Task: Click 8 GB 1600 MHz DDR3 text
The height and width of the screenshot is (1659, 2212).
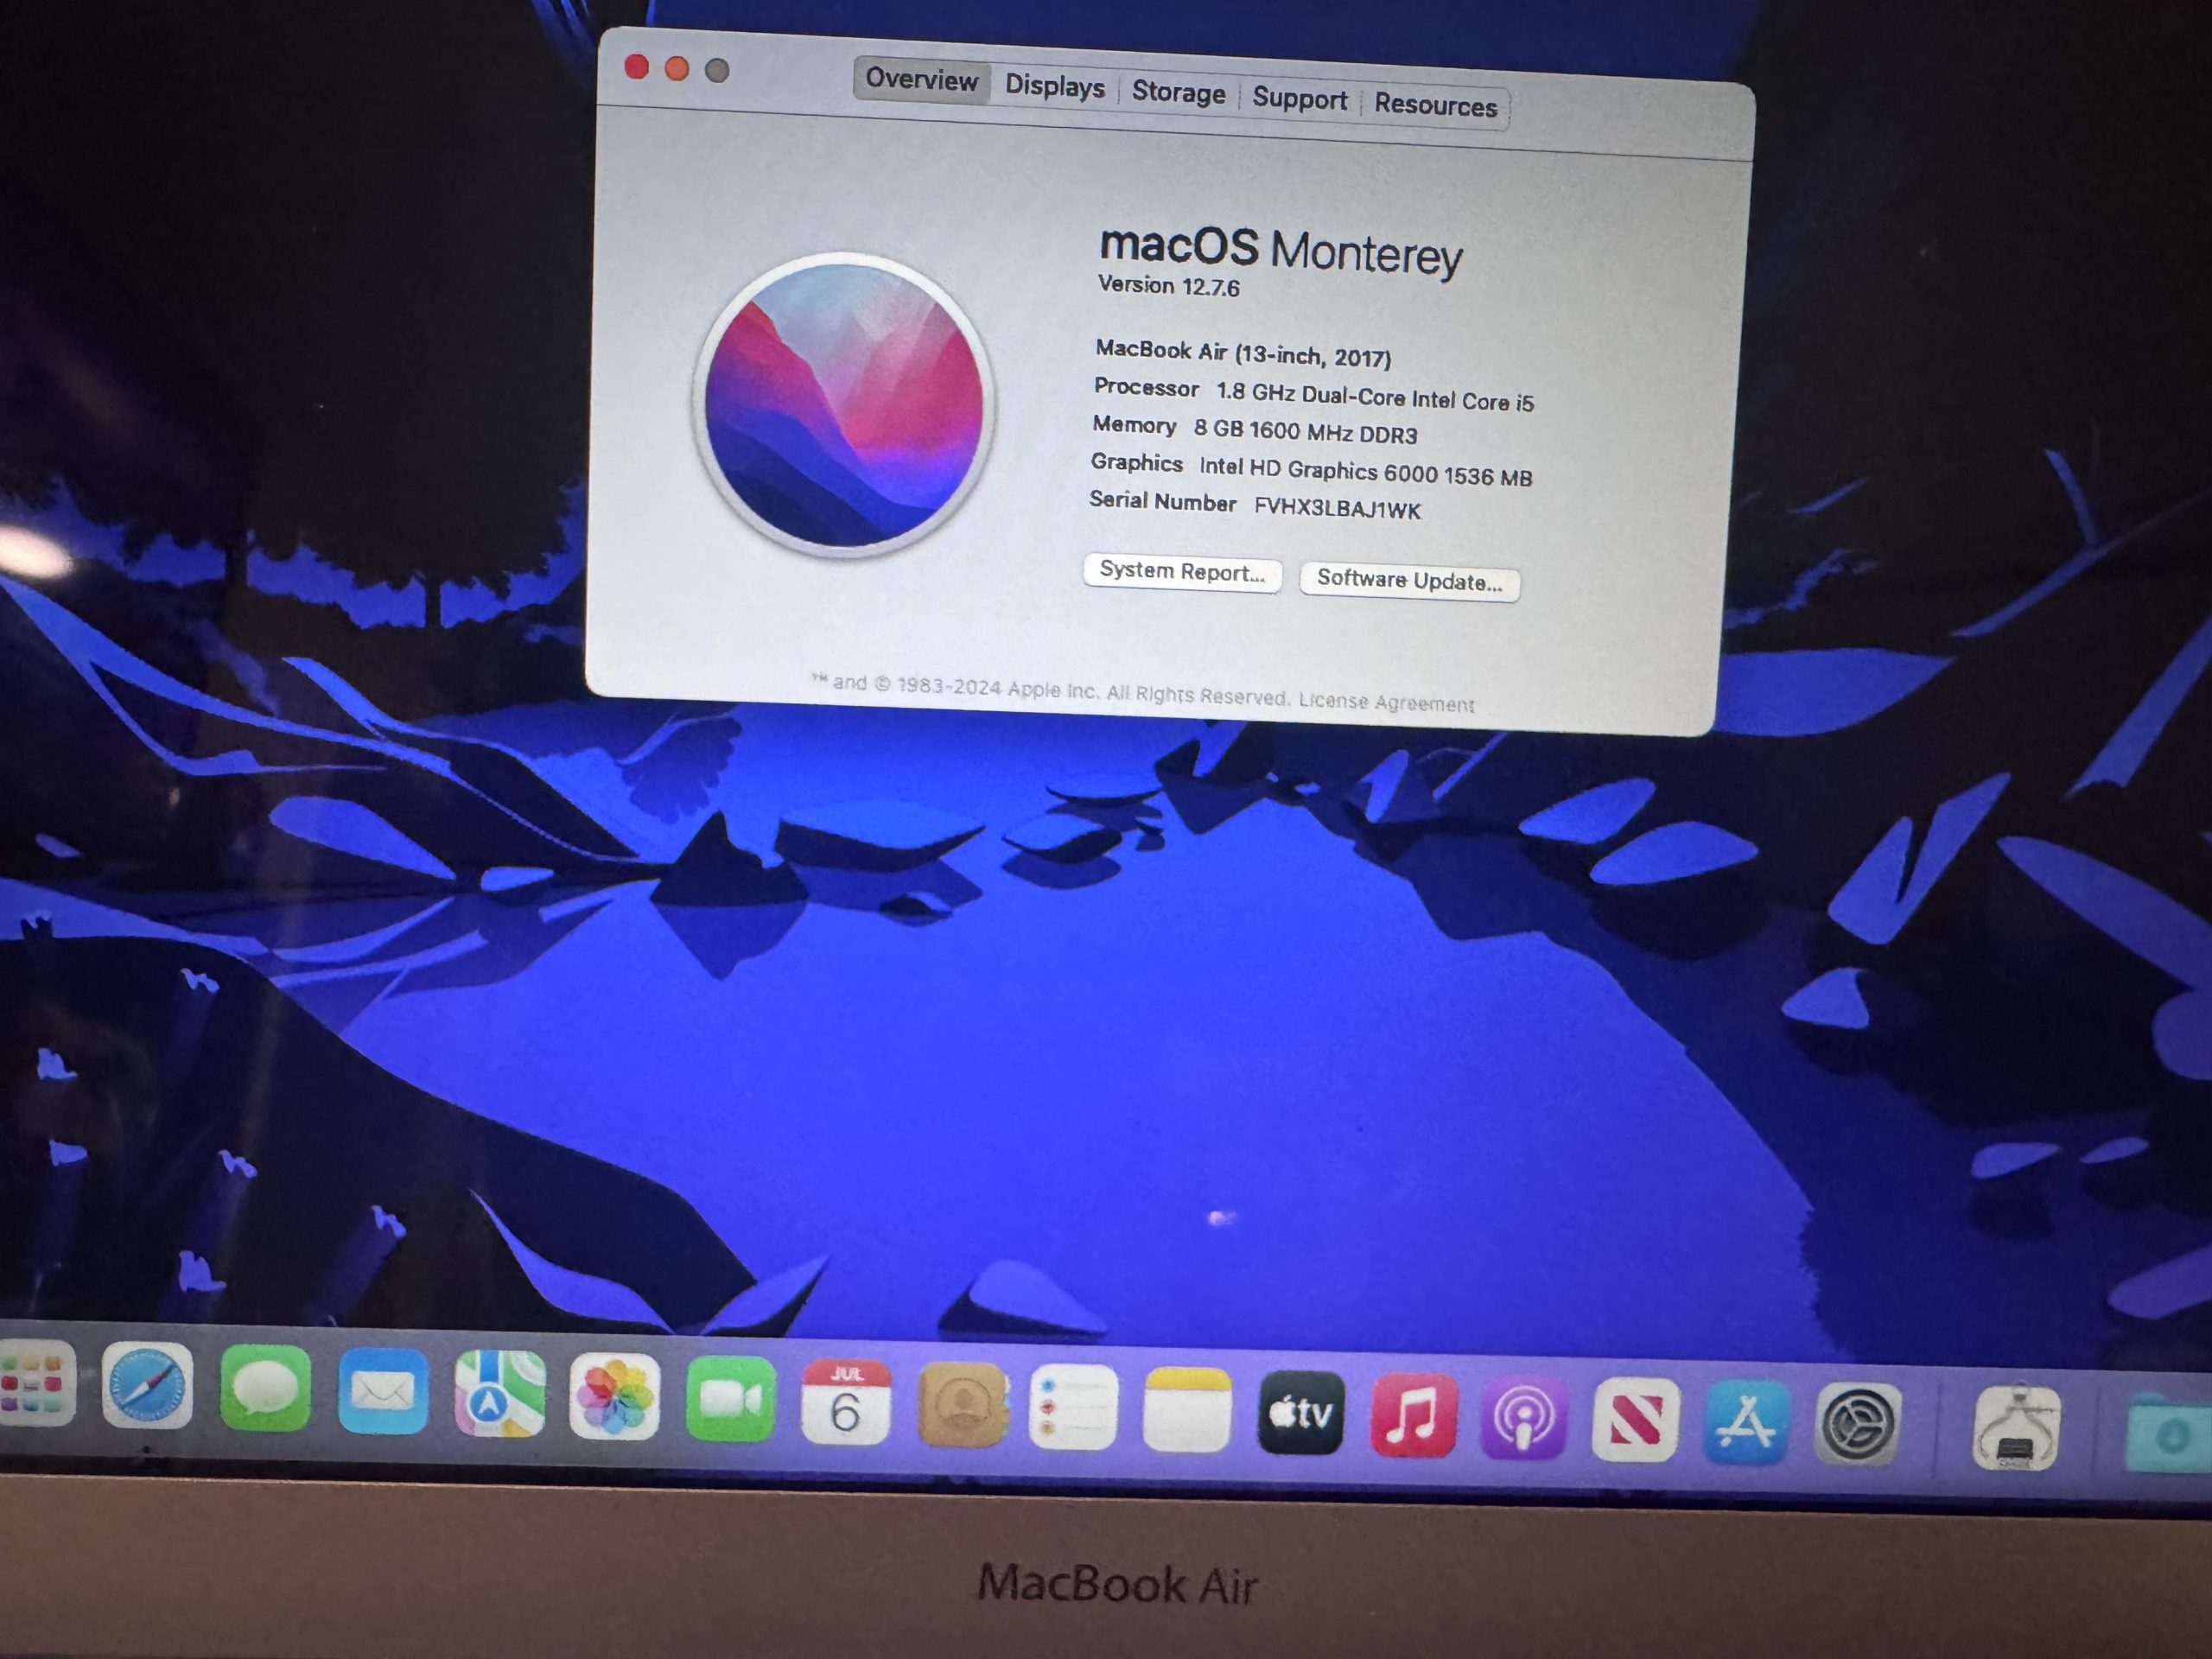Action: pyautogui.click(x=1305, y=431)
